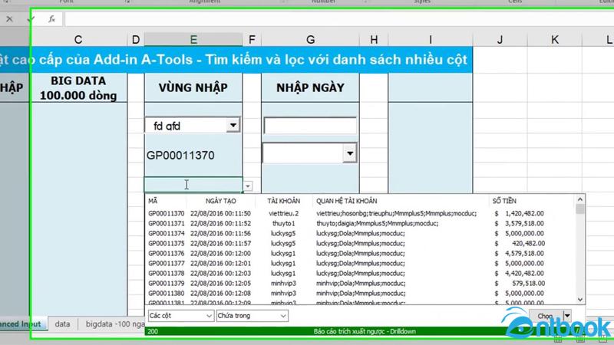Open the 'Chứa trong' match type dropdown
The height and width of the screenshot is (345, 614).
point(253,316)
